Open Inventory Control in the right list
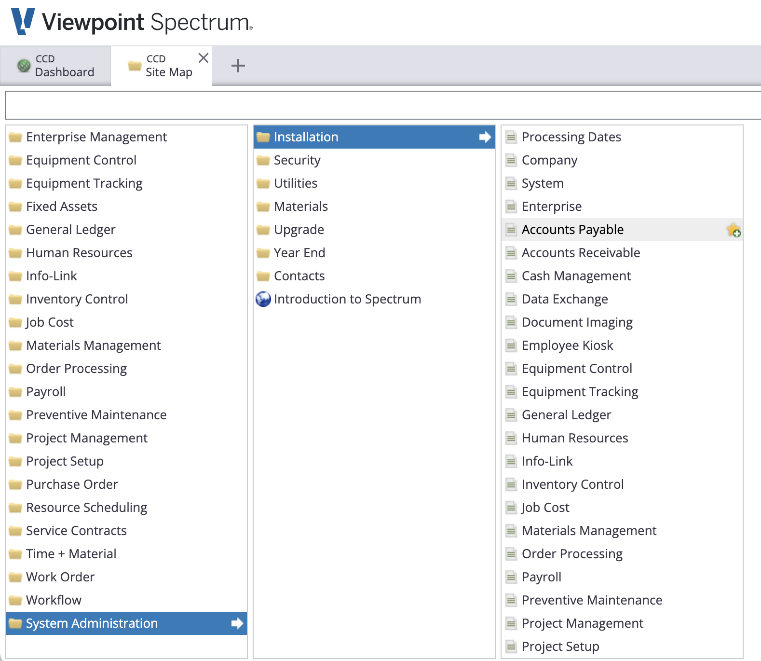 tap(622, 484)
